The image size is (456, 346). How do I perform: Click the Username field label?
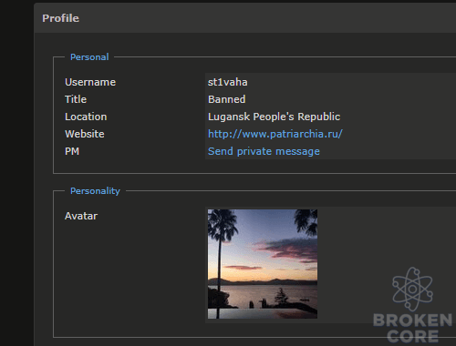coord(90,82)
